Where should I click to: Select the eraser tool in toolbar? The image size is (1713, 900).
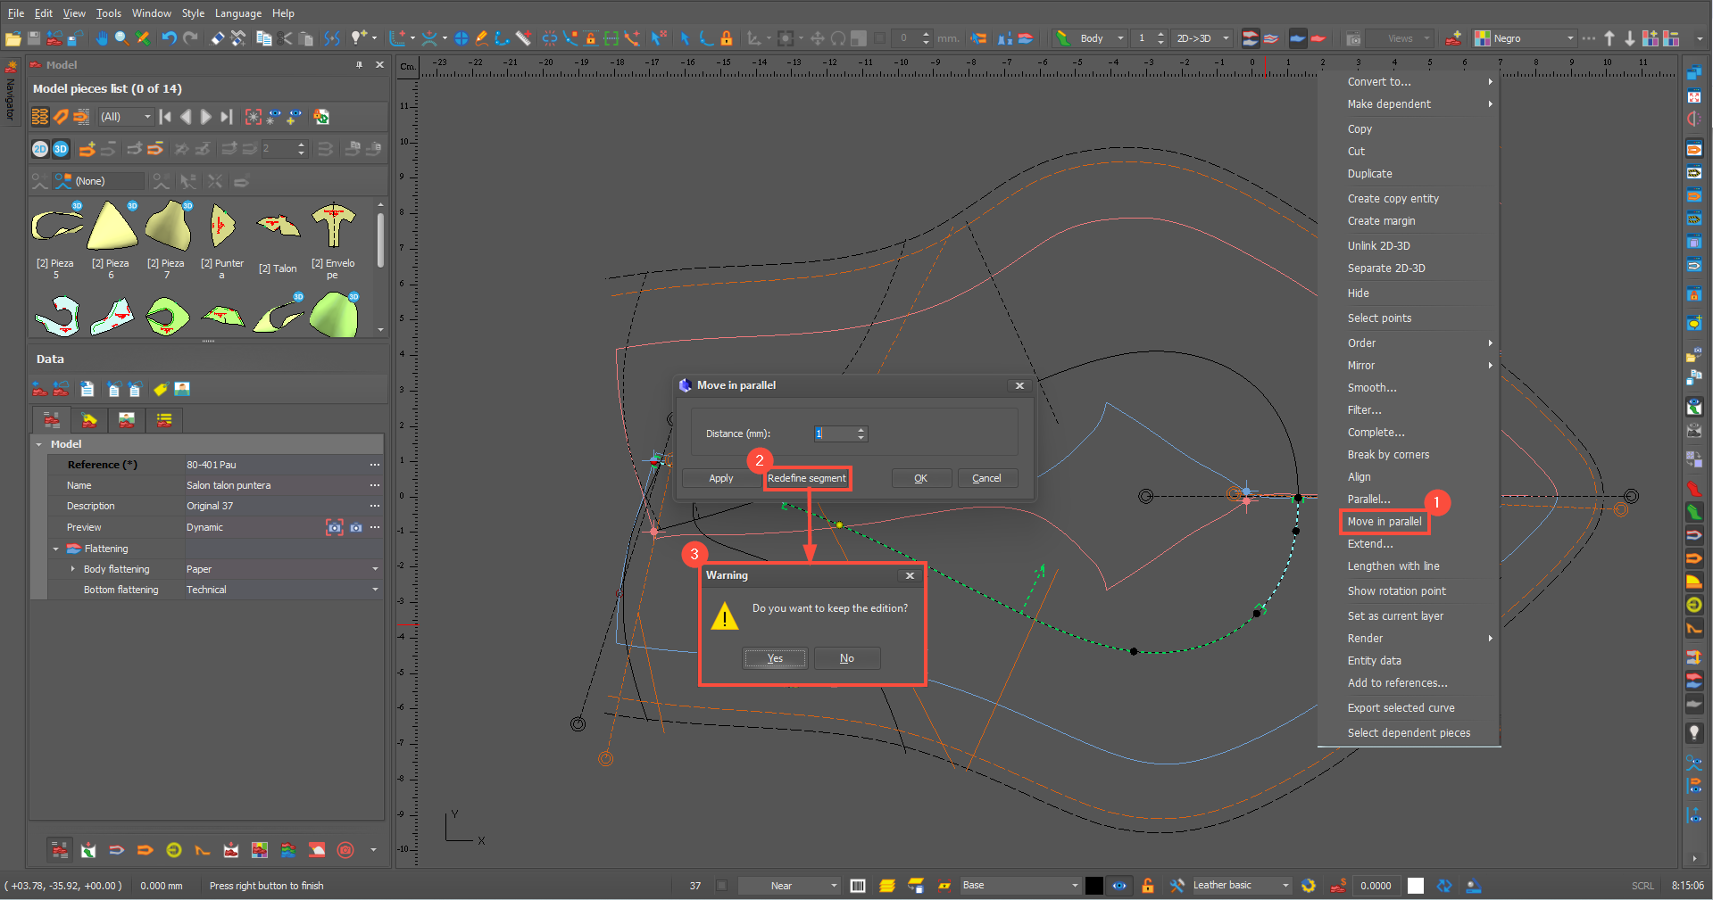tap(218, 38)
